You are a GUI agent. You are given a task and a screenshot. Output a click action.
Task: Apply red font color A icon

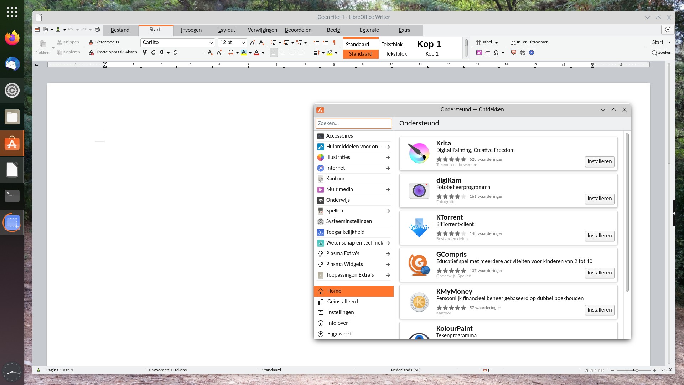(256, 53)
